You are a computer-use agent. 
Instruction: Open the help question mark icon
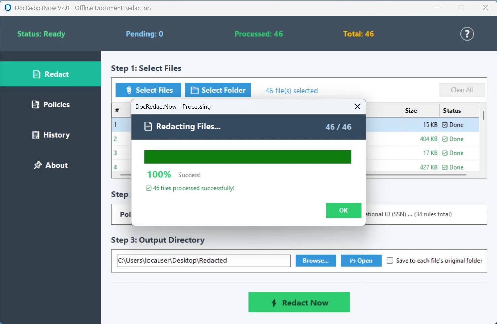point(467,34)
